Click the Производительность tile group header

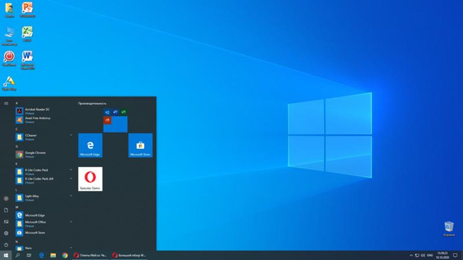point(92,103)
